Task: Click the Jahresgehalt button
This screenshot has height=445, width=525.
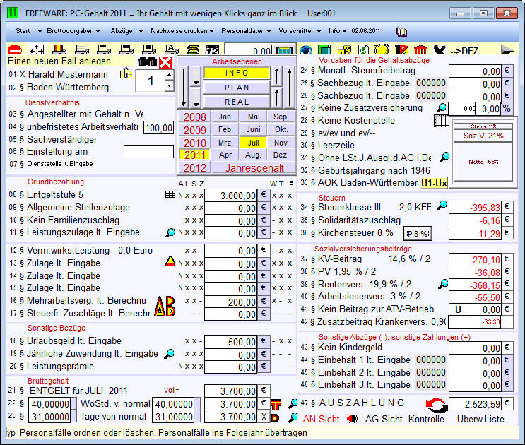Action: tap(254, 167)
